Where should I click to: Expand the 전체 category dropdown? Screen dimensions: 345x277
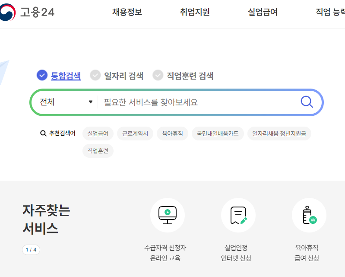click(66, 102)
